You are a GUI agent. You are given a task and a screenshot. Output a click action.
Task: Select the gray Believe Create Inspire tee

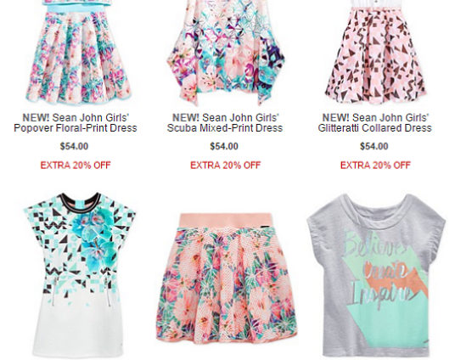[376, 275]
